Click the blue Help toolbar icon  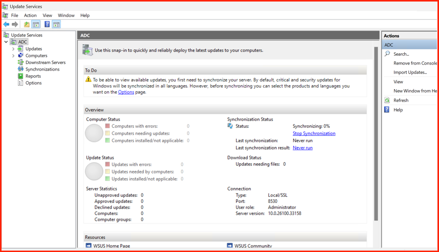[x=47, y=24]
